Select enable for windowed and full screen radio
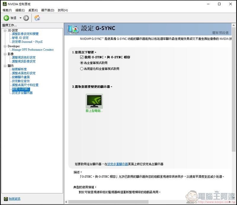237x205 pixels. (x=82, y=69)
